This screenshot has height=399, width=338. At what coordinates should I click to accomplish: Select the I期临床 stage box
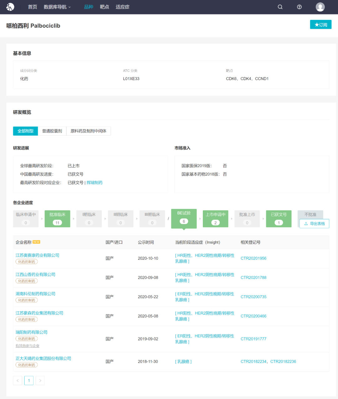pos(89,219)
